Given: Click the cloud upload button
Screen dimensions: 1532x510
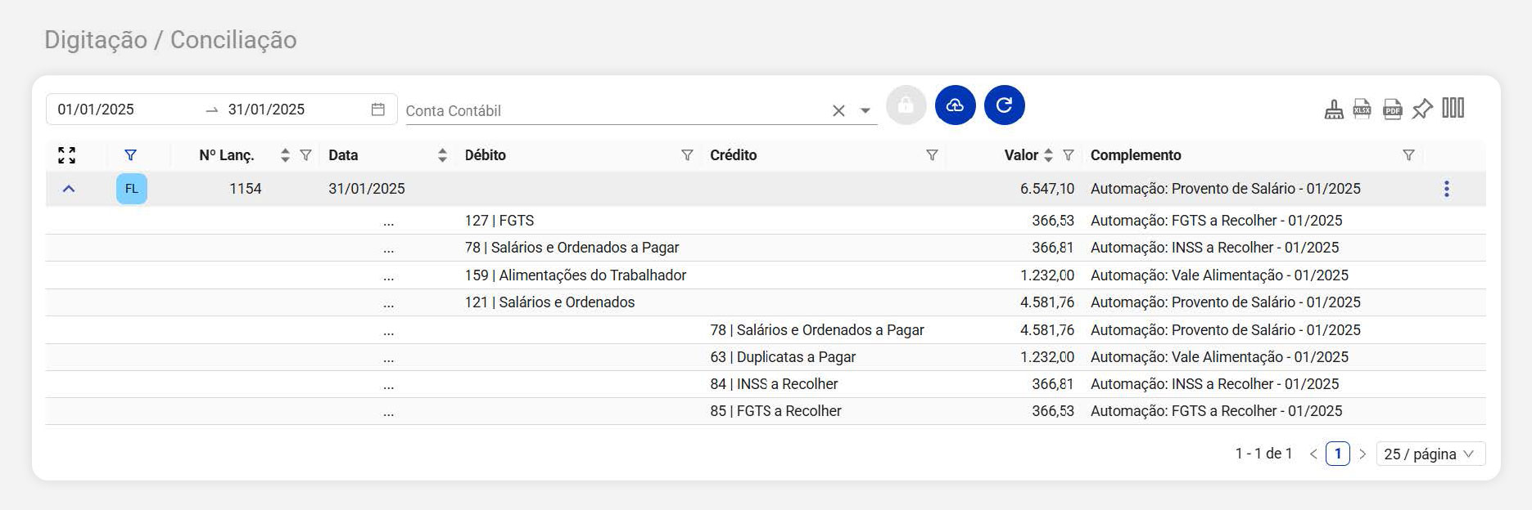Looking at the screenshot, I should (955, 105).
